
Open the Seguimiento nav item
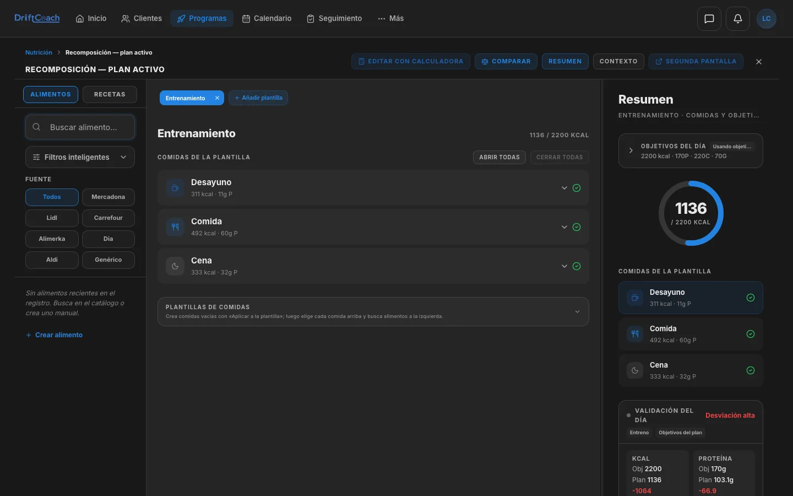(334, 19)
